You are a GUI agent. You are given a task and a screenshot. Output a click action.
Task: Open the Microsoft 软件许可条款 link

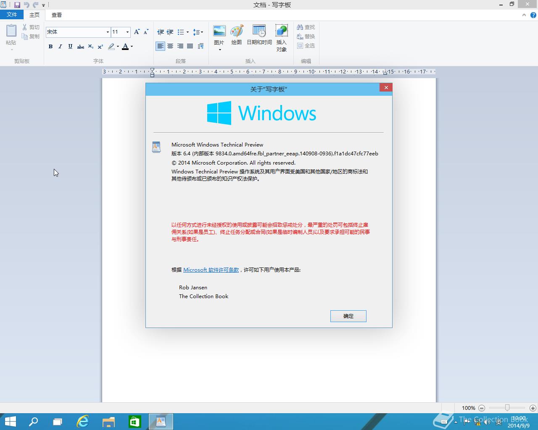(x=211, y=270)
